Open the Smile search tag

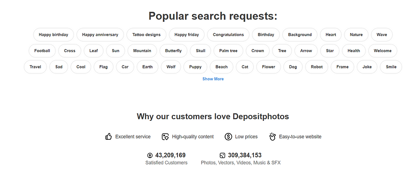(391, 67)
